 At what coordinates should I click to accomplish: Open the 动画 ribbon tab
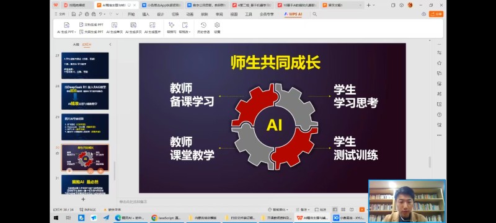190,14
